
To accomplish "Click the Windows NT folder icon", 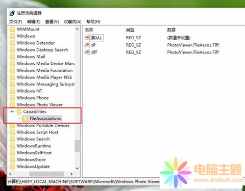I will 13,91.
